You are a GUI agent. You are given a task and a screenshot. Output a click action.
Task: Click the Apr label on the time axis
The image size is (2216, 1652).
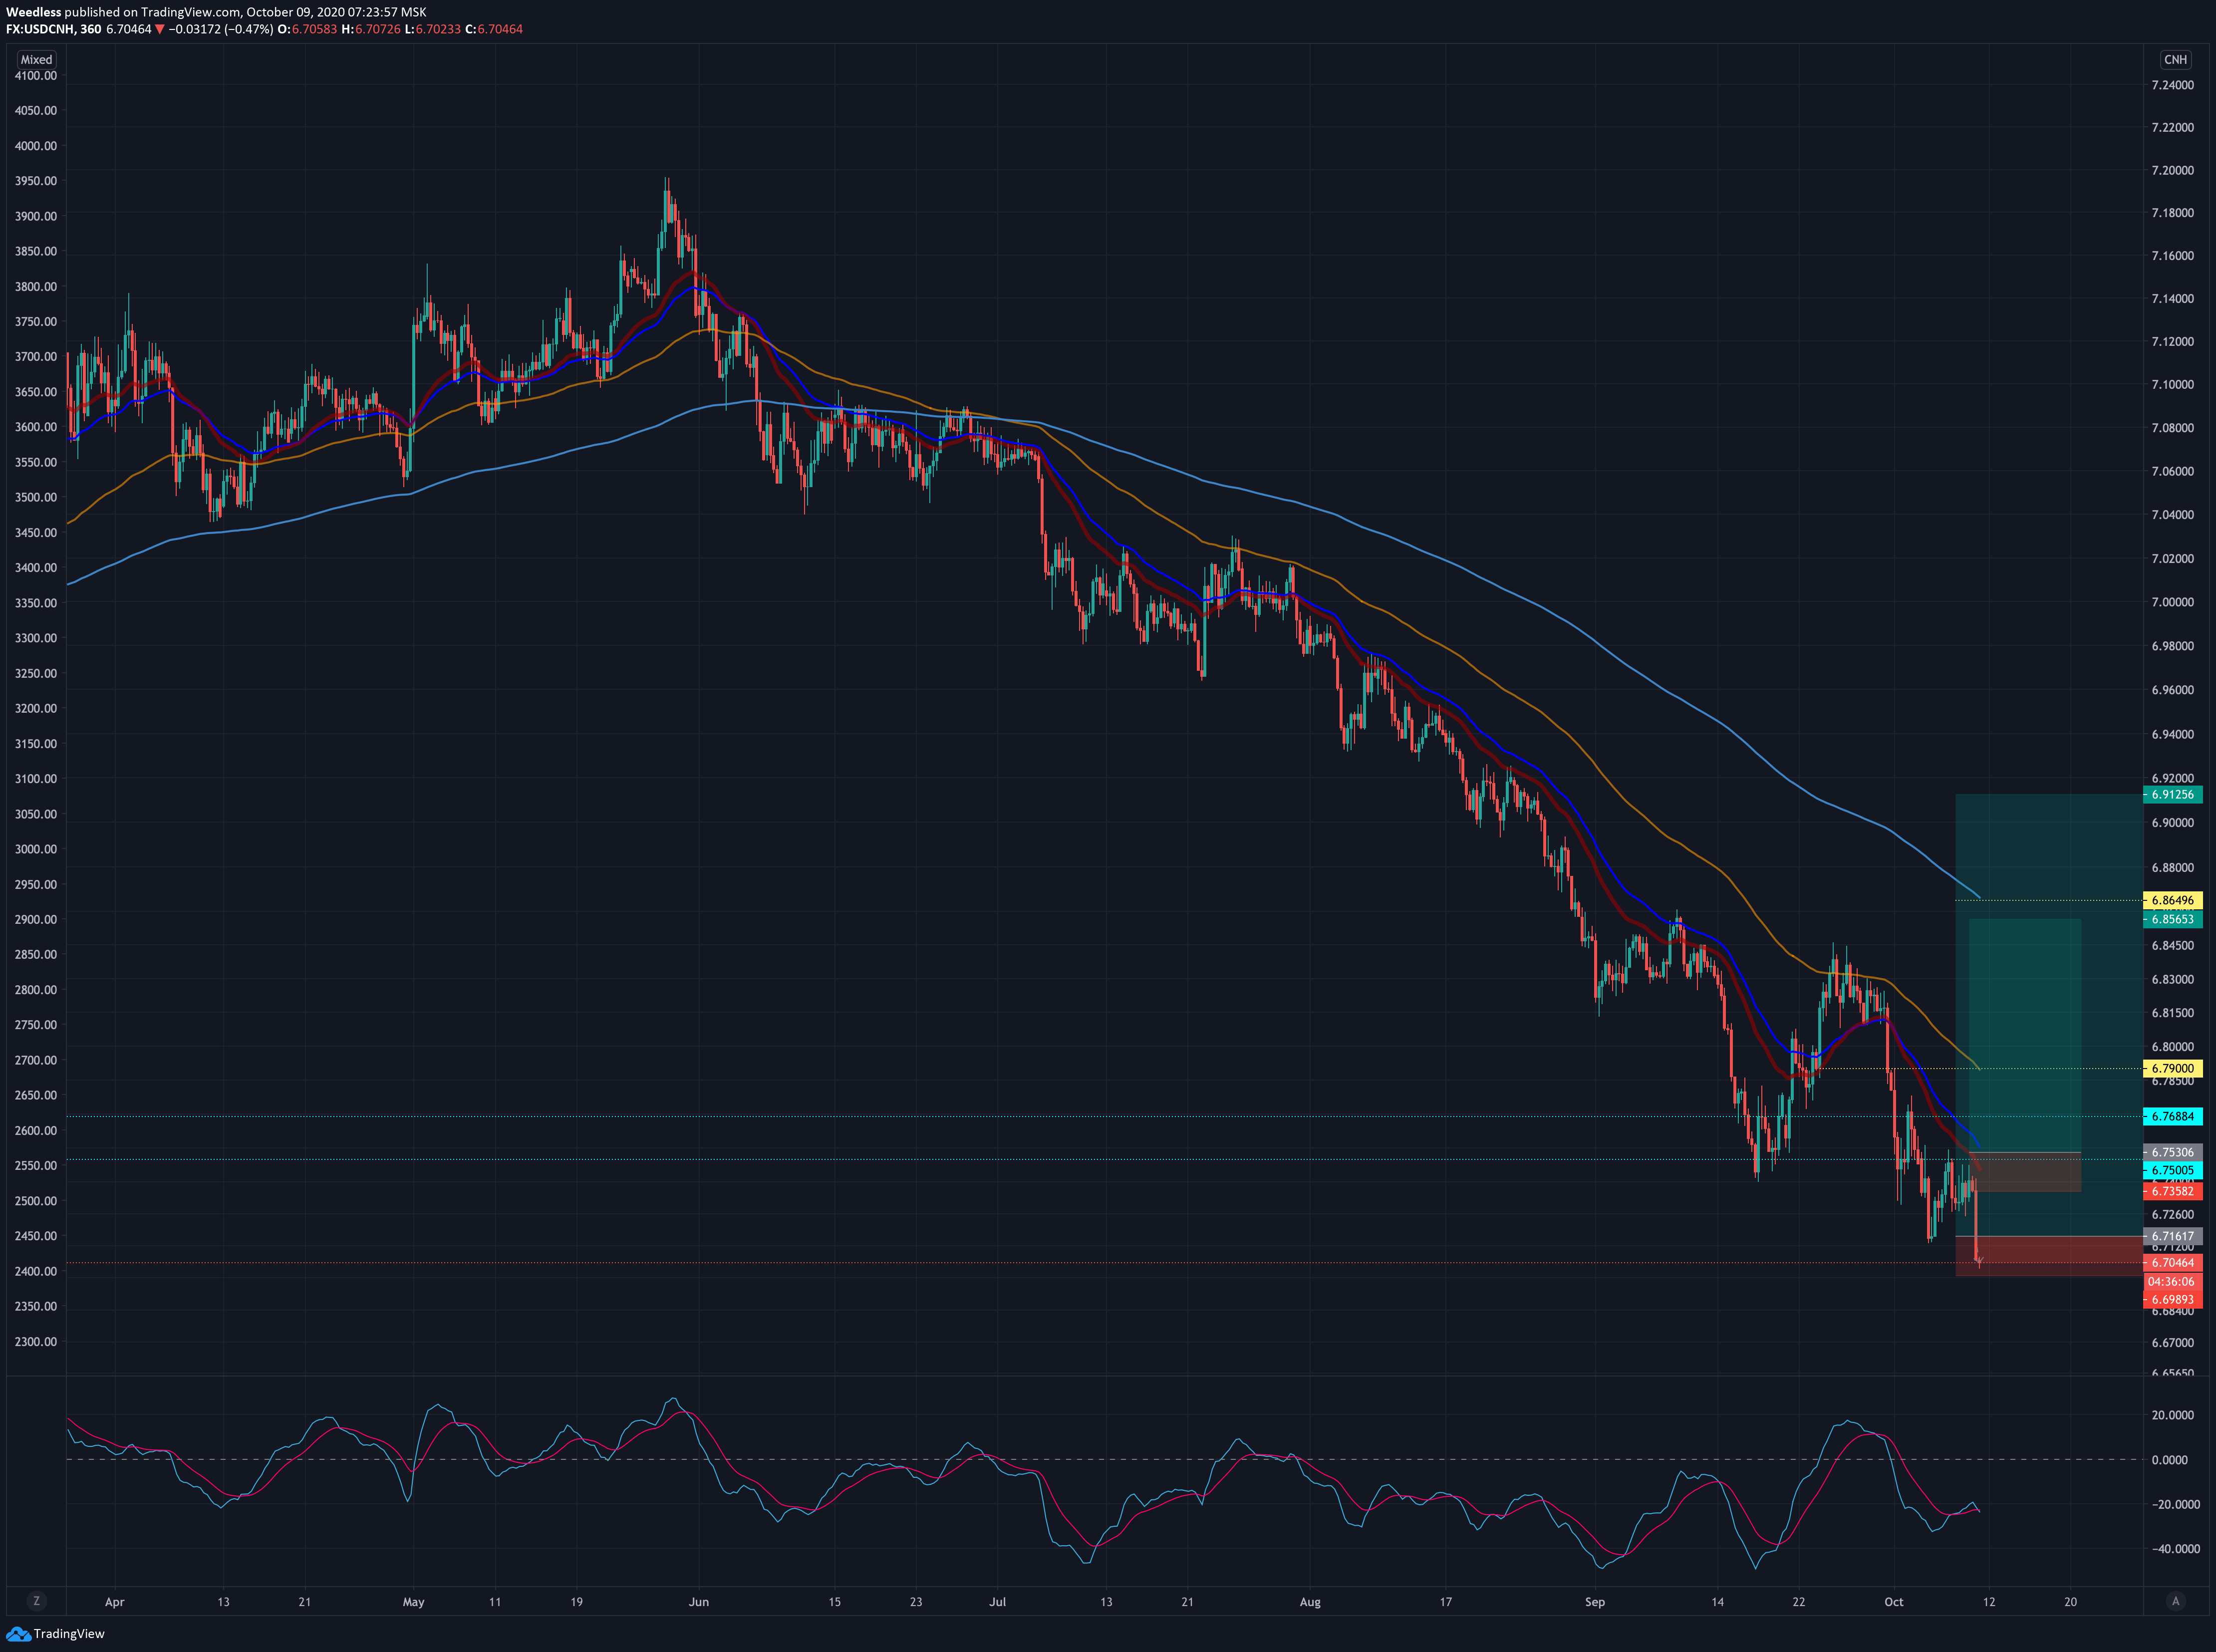115,1602
